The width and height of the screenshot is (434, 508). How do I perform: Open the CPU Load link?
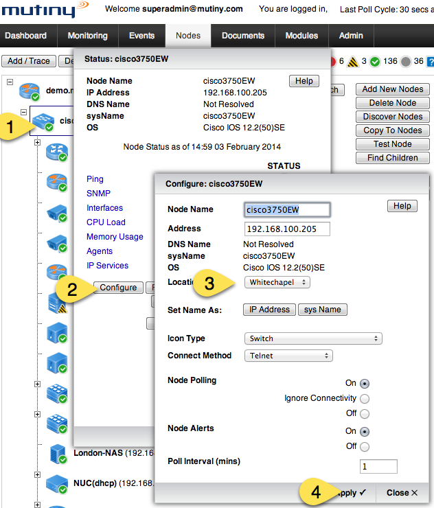click(x=106, y=222)
